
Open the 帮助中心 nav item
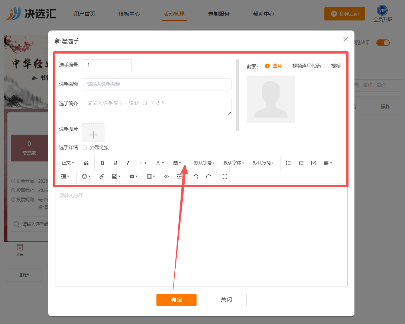(263, 14)
